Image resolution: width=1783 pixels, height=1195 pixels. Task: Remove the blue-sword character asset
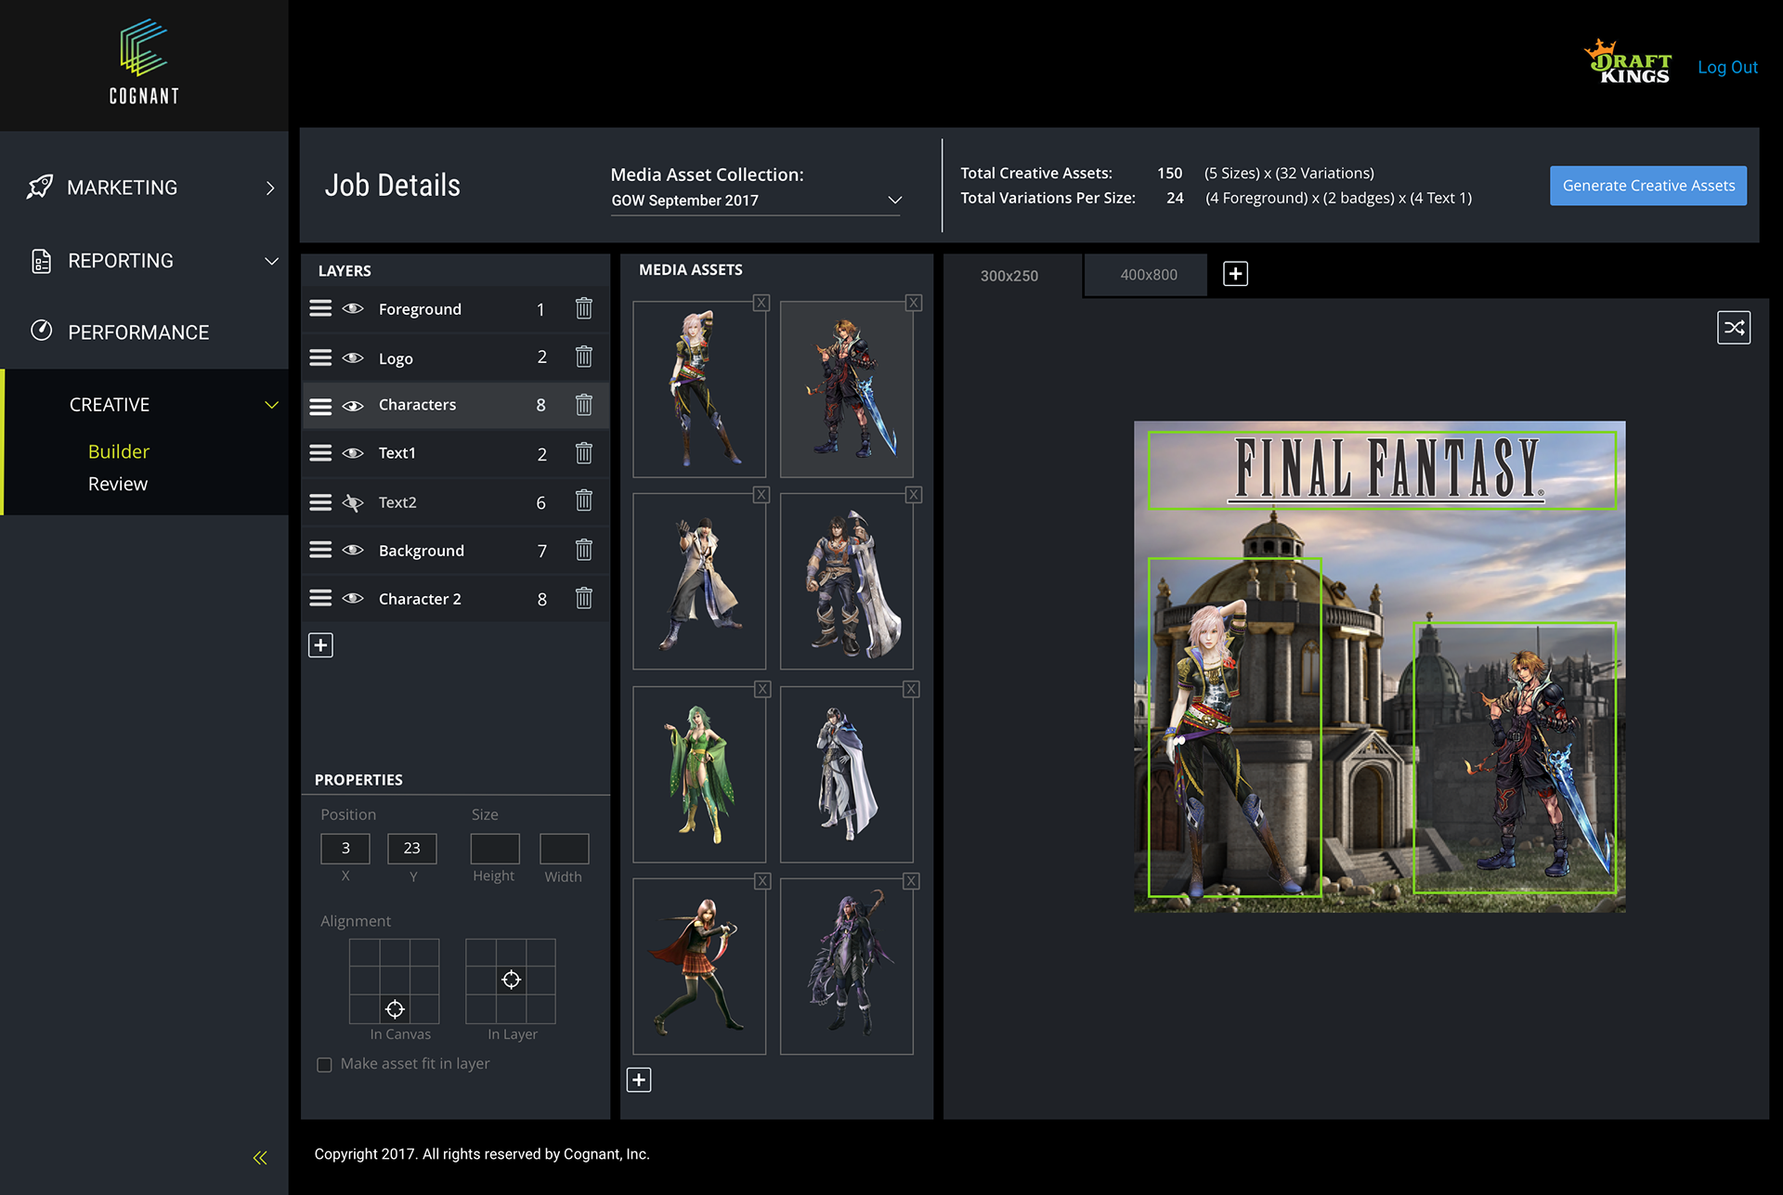[x=914, y=303]
